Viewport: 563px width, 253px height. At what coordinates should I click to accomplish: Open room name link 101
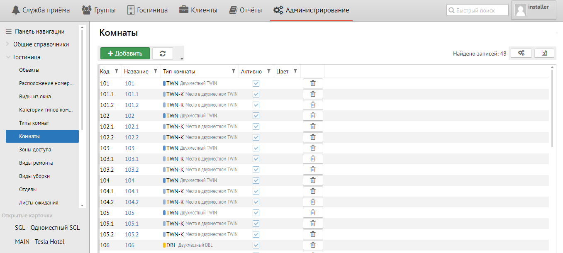pyautogui.click(x=129, y=83)
